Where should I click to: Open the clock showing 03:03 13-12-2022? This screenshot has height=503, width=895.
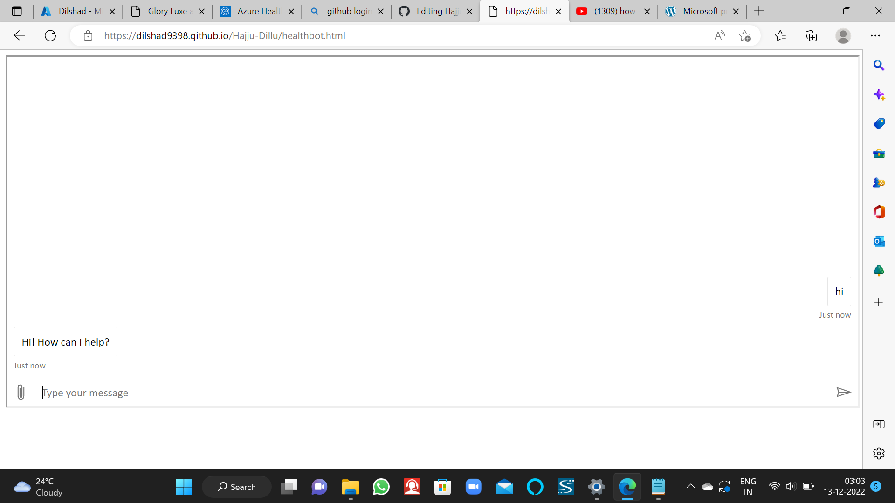coord(844,487)
